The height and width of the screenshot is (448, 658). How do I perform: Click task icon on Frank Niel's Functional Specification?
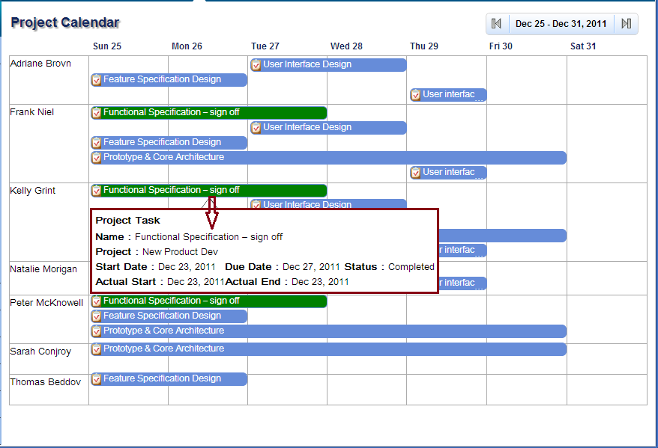click(x=97, y=113)
